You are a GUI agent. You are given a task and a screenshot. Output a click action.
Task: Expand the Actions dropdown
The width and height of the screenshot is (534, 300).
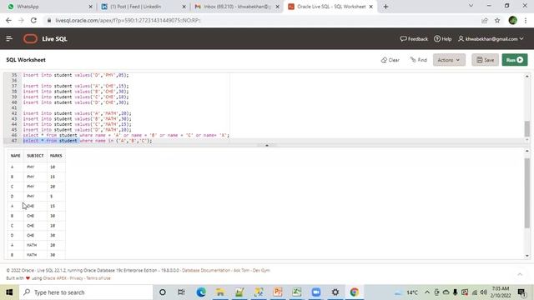coord(449,60)
